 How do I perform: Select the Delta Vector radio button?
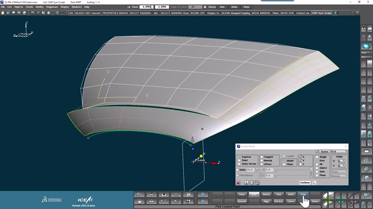point(239,164)
